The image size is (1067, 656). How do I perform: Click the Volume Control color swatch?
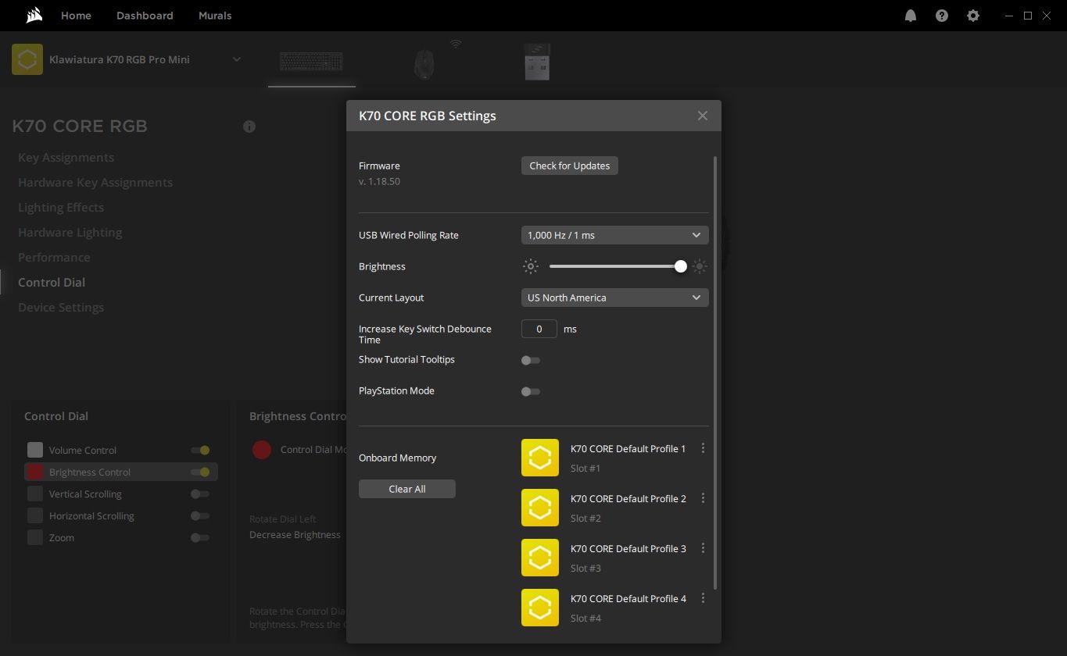[35, 450]
